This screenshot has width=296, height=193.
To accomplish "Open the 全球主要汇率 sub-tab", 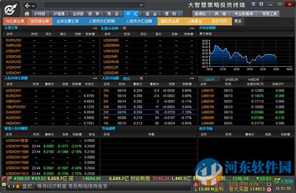I will [68, 21].
